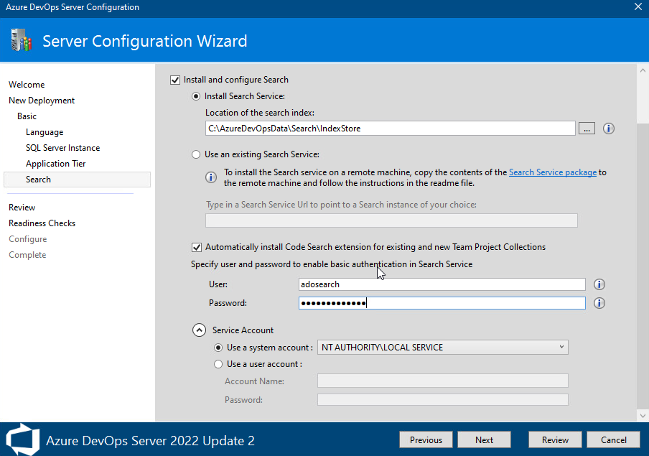Screen dimensions: 649x456
Task: Click the info icon next to the User field
Action: (x=599, y=284)
